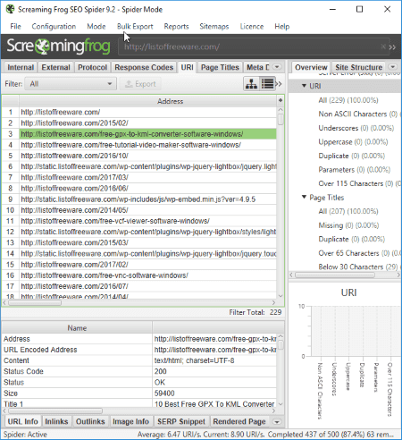
Task: Select Missing (0) under Page Titles
Action: [x=348, y=225]
